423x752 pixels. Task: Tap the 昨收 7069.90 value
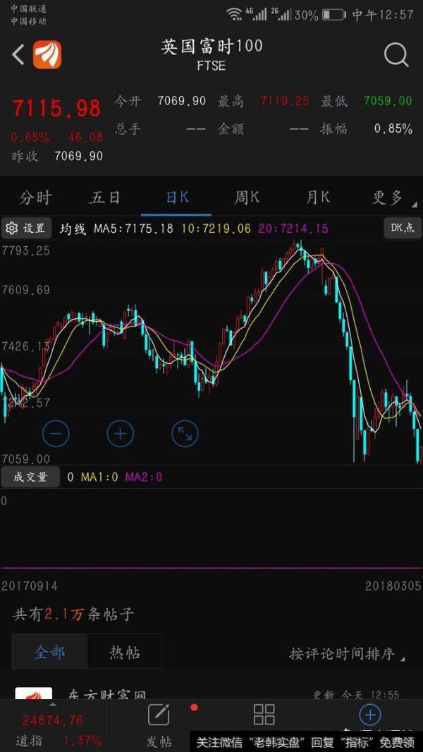pyautogui.click(x=78, y=156)
